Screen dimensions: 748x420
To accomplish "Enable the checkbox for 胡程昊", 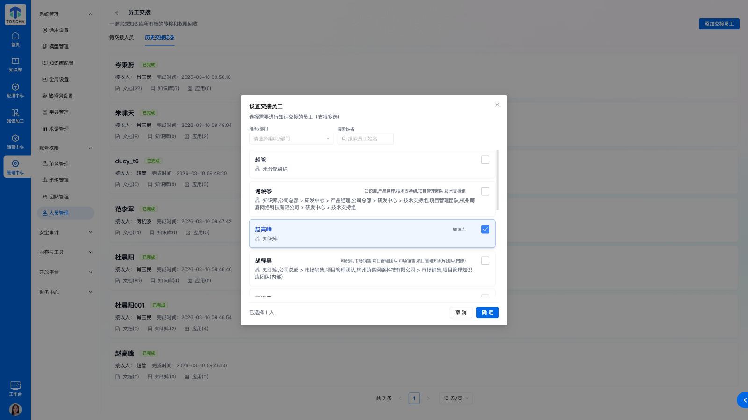I will pyautogui.click(x=485, y=260).
